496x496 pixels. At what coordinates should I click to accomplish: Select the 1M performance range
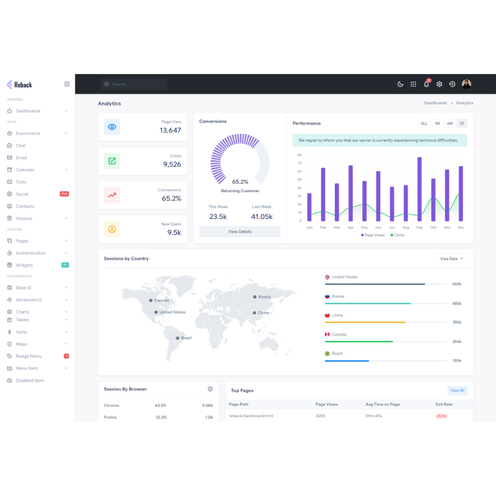(437, 124)
